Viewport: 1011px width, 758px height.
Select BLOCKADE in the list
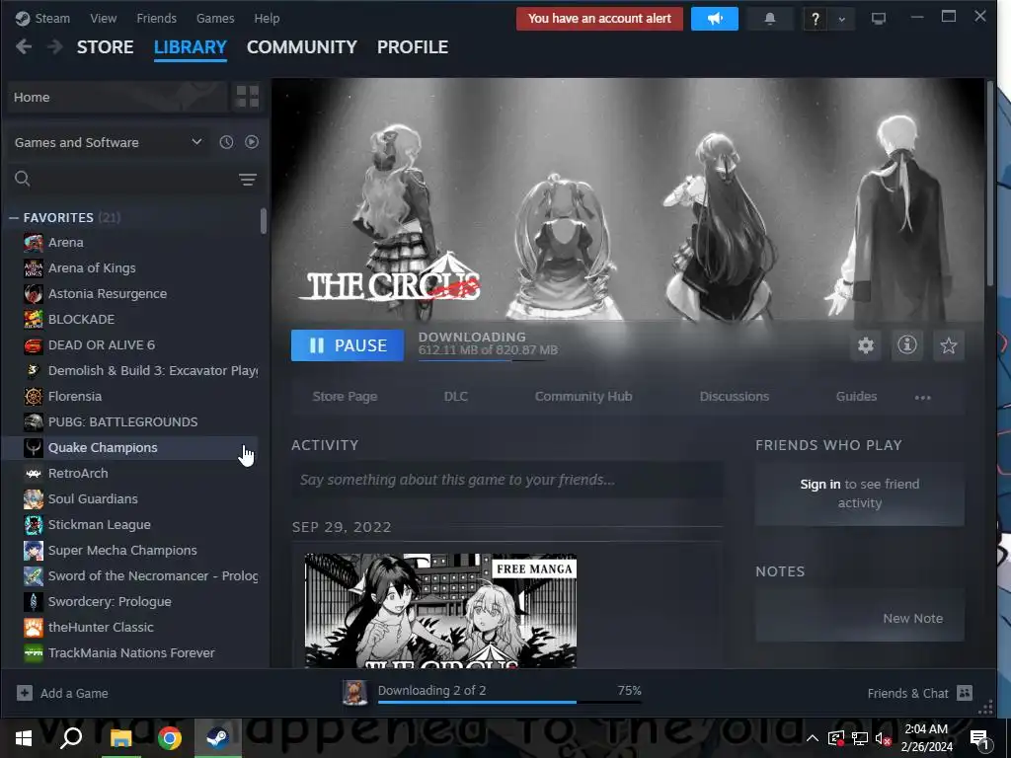click(133, 320)
